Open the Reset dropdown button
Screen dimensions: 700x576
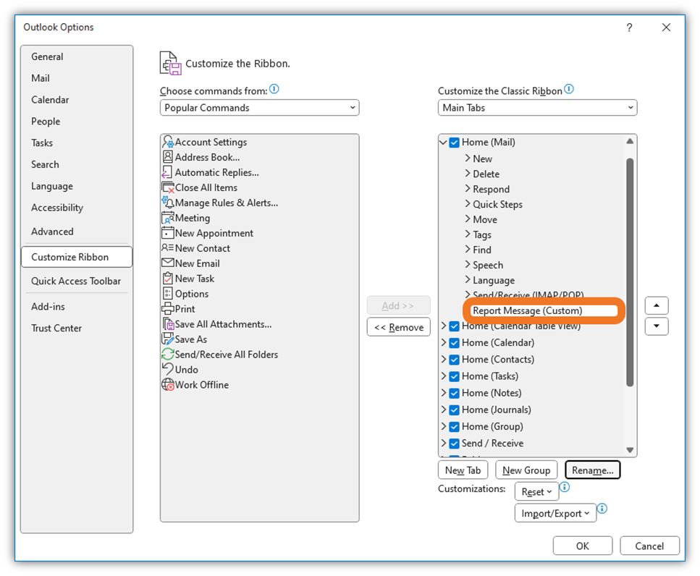(x=536, y=491)
